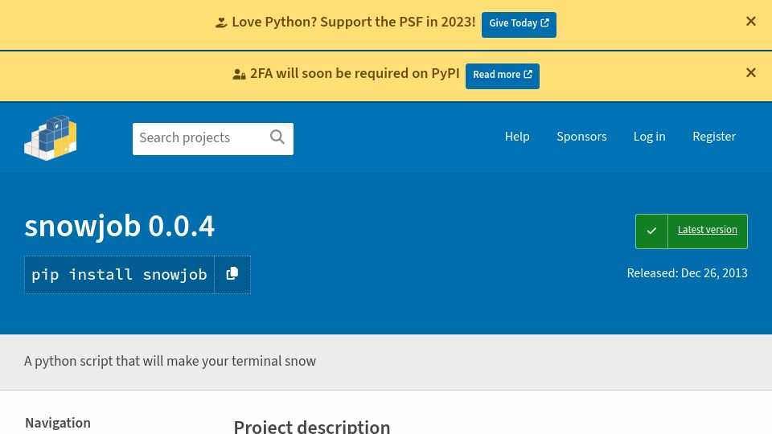Click the PyPI cube logo

tap(50, 137)
